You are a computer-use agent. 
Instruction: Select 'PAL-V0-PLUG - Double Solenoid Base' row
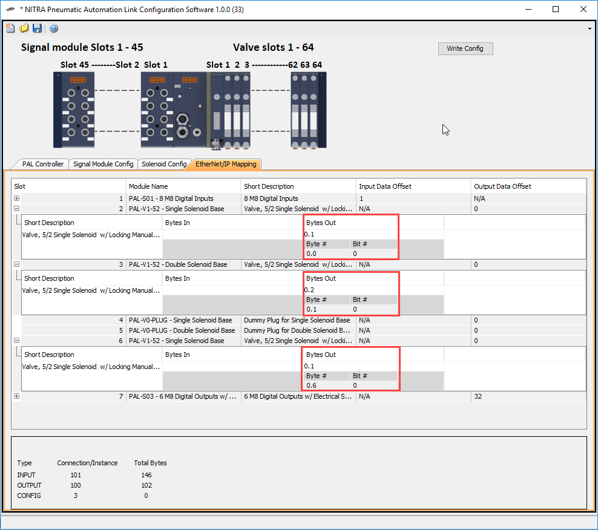click(x=303, y=330)
